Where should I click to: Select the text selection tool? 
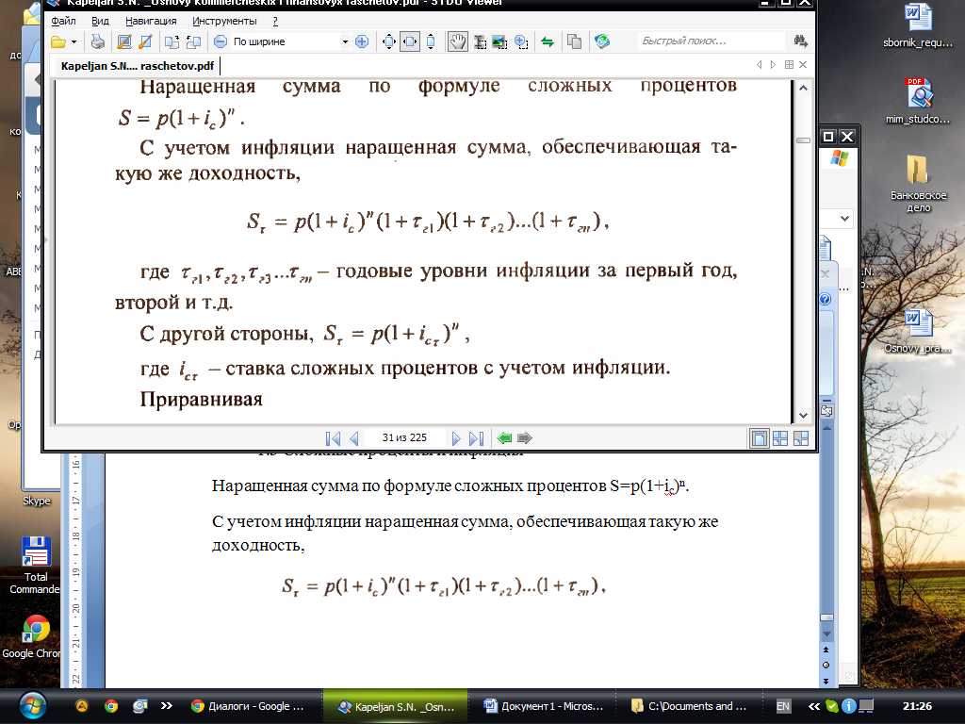tap(480, 41)
